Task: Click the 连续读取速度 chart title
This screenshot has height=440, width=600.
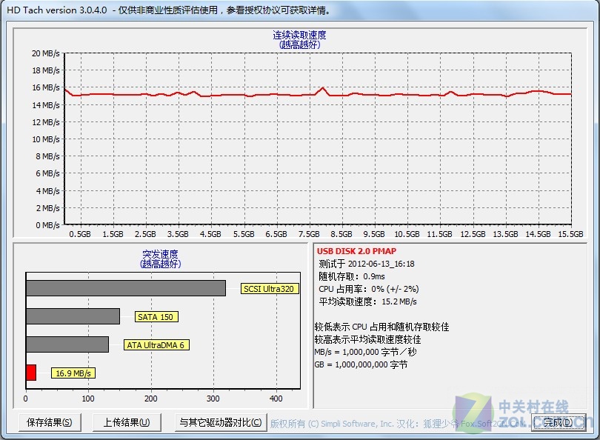Action: [299, 35]
